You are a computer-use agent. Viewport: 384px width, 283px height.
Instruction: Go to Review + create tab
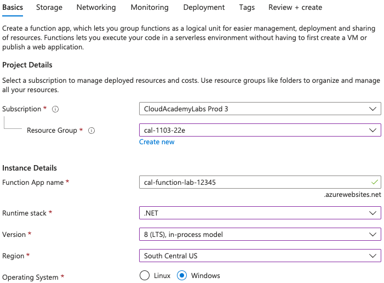295,8
